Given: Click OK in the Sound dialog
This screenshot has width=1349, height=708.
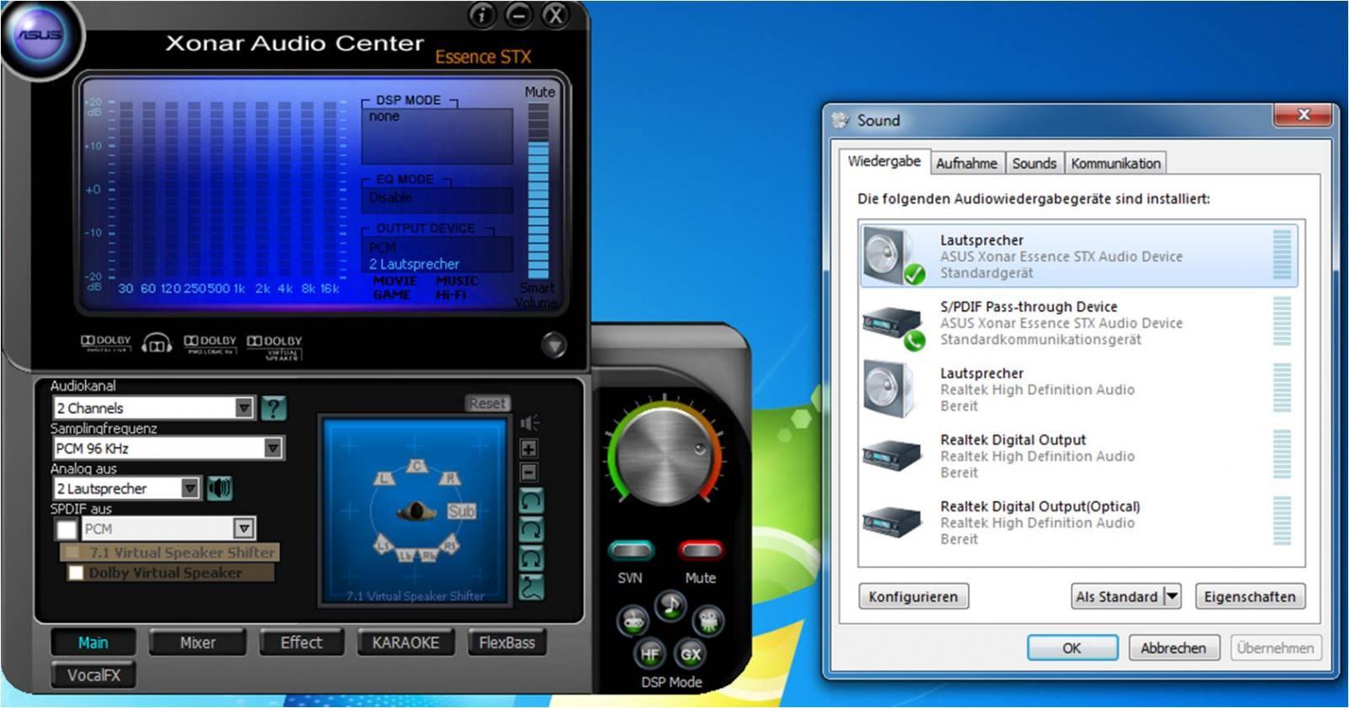Looking at the screenshot, I should click(x=1072, y=648).
